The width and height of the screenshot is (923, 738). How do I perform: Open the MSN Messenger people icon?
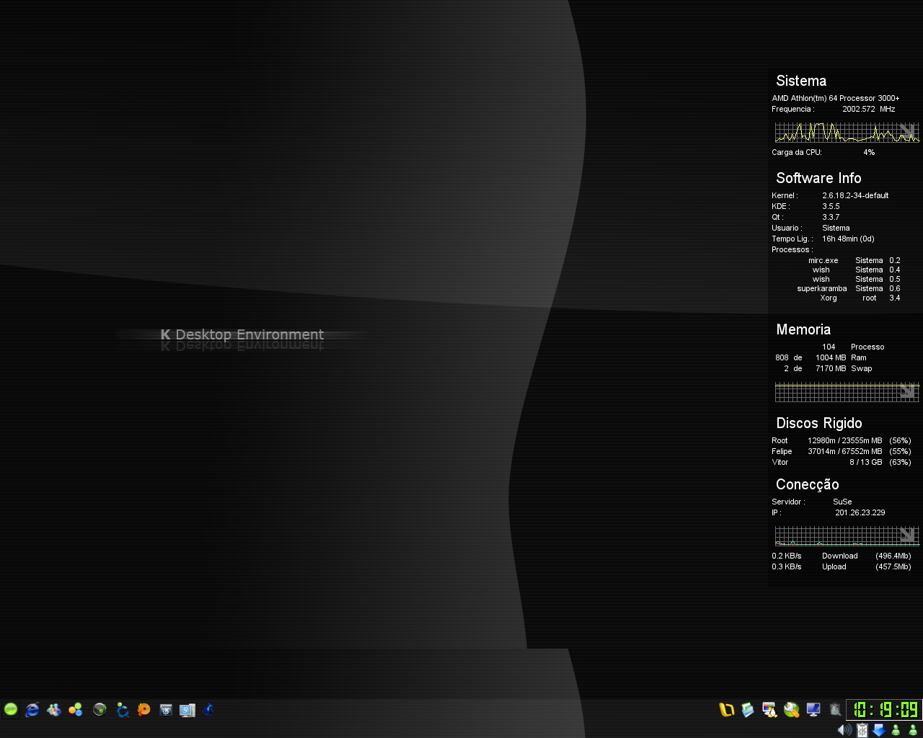coord(54,710)
